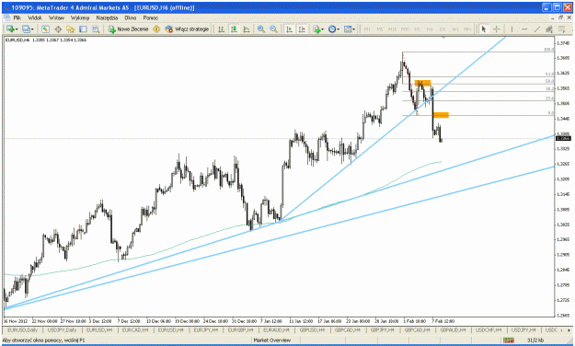
Task: Click the chart window system icon beside Plik
Action: pos(7,17)
